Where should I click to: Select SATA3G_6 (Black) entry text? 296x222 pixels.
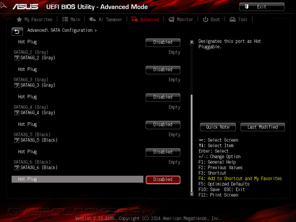(x=39, y=167)
